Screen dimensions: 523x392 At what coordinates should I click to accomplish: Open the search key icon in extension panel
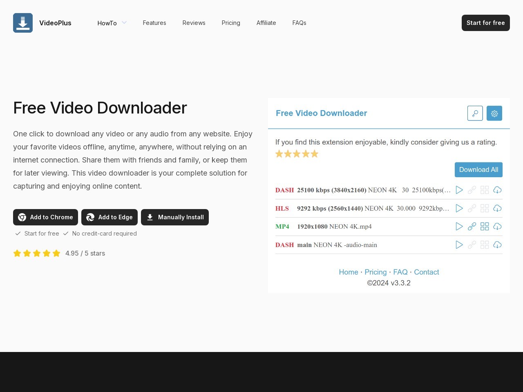click(x=475, y=114)
